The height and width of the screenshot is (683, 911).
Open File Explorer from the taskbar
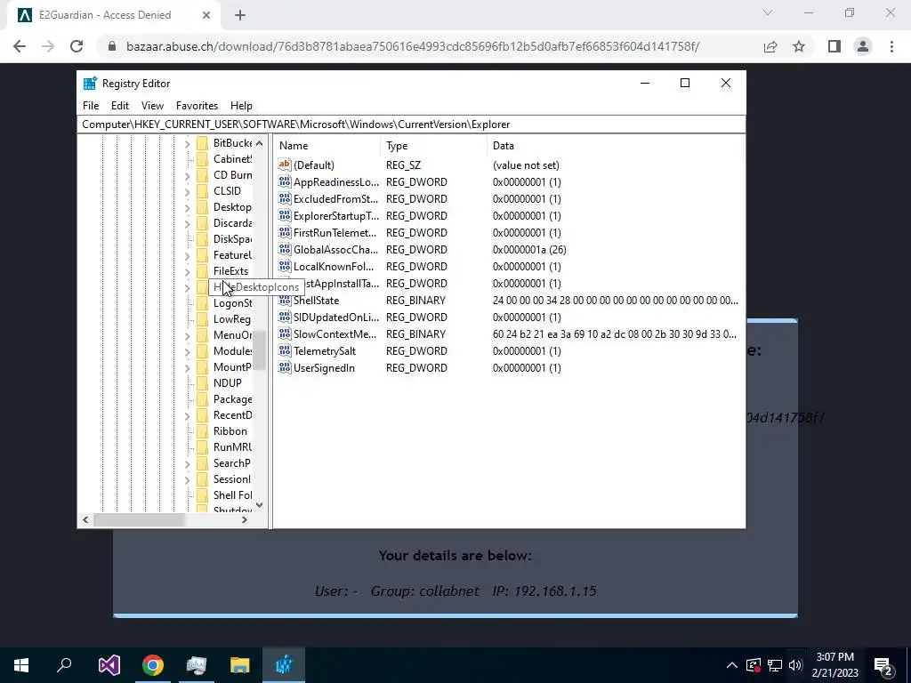[x=240, y=665]
